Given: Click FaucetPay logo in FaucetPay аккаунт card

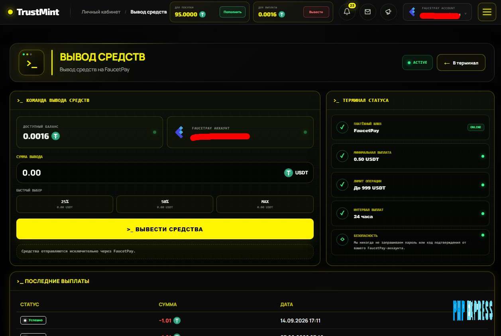Looking at the screenshot, I should click(179, 132).
